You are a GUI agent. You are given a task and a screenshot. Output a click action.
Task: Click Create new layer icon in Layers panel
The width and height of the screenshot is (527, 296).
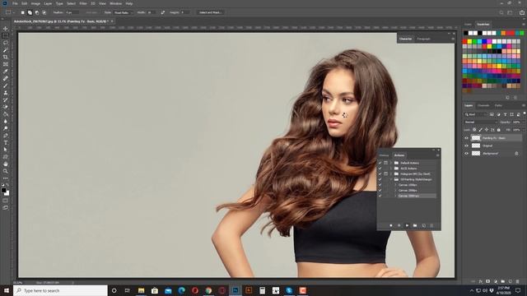[511, 281]
